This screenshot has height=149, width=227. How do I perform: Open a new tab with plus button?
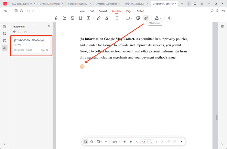pyautogui.click(x=182, y=4)
